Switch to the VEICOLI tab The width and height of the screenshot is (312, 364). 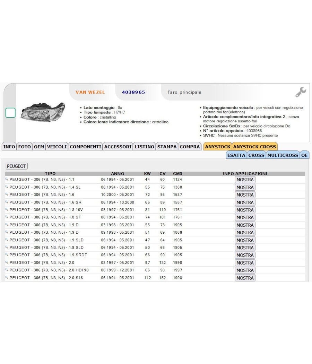click(57, 147)
